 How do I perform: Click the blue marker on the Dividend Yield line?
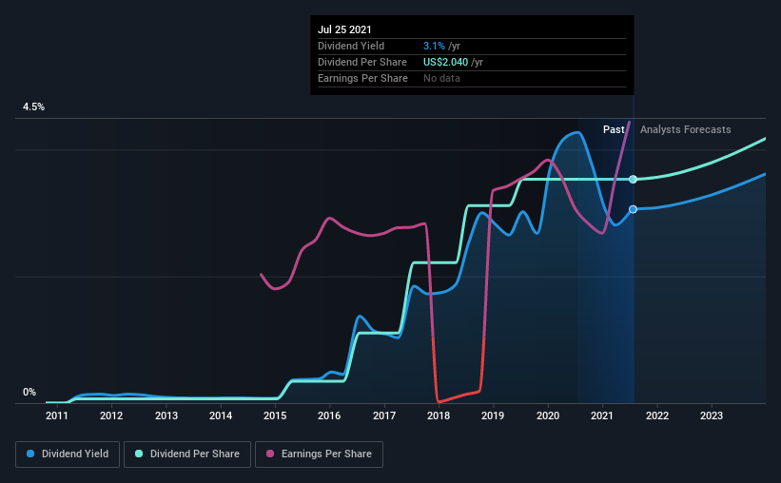pyautogui.click(x=633, y=209)
